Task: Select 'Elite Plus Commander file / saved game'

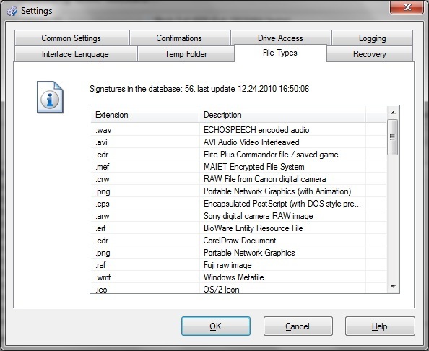Action: coord(238,155)
